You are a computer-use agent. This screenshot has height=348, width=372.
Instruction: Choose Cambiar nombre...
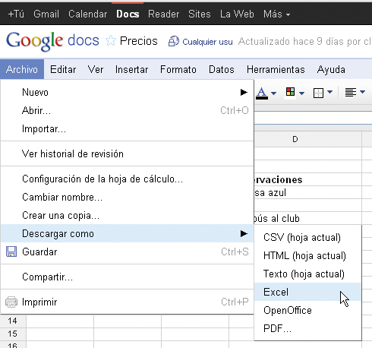[x=127, y=197]
